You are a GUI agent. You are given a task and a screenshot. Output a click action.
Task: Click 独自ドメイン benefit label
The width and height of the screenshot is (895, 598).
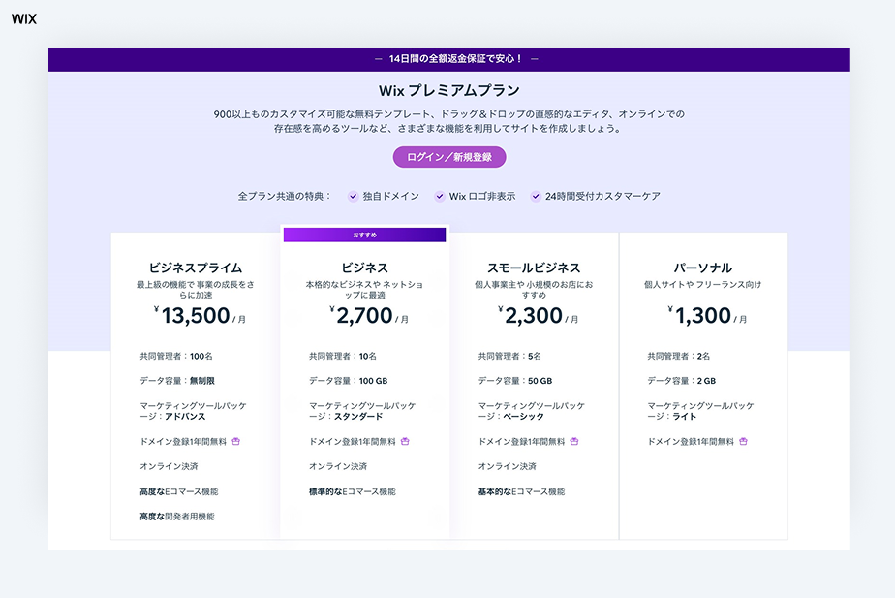pos(391,197)
